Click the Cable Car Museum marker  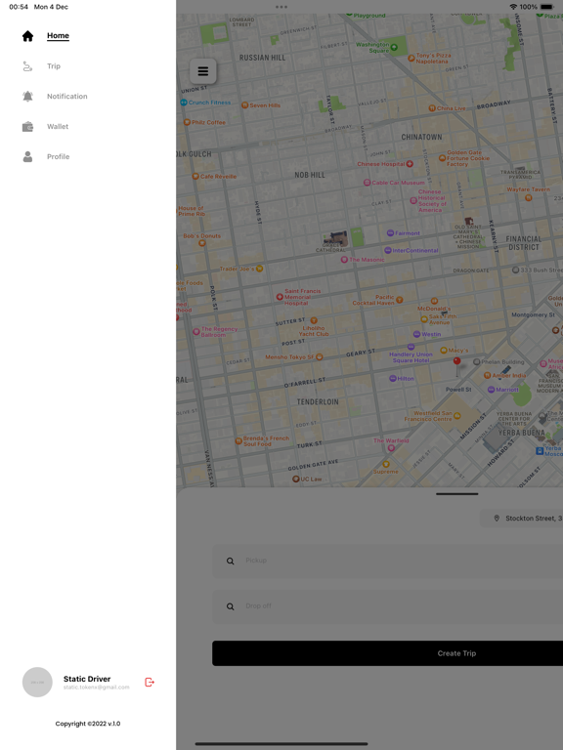pyautogui.click(x=368, y=183)
